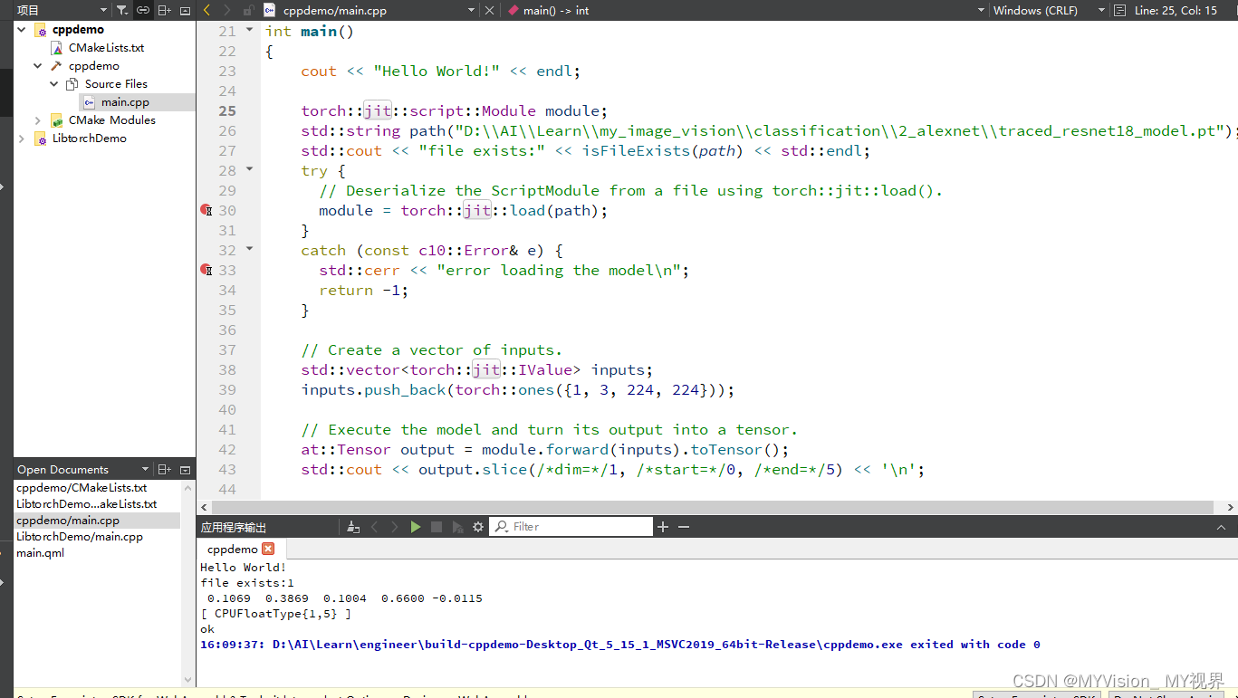Expand the LibtorchDemo project node
The height and width of the screenshot is (698, 1238).
coord(22,139)
